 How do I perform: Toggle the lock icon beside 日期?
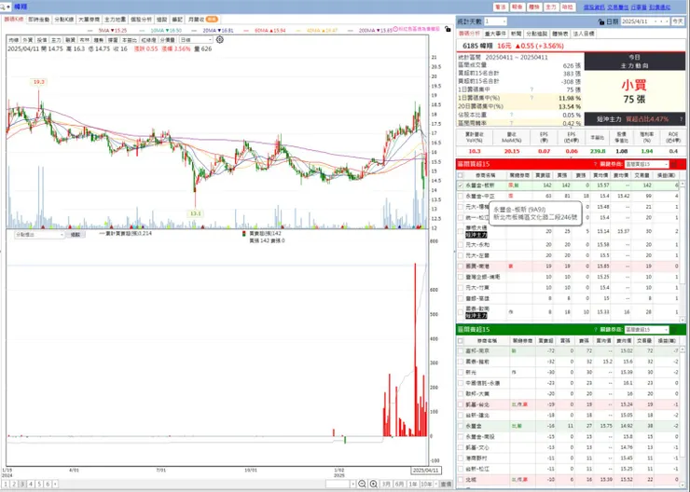(x=601, y=21)
